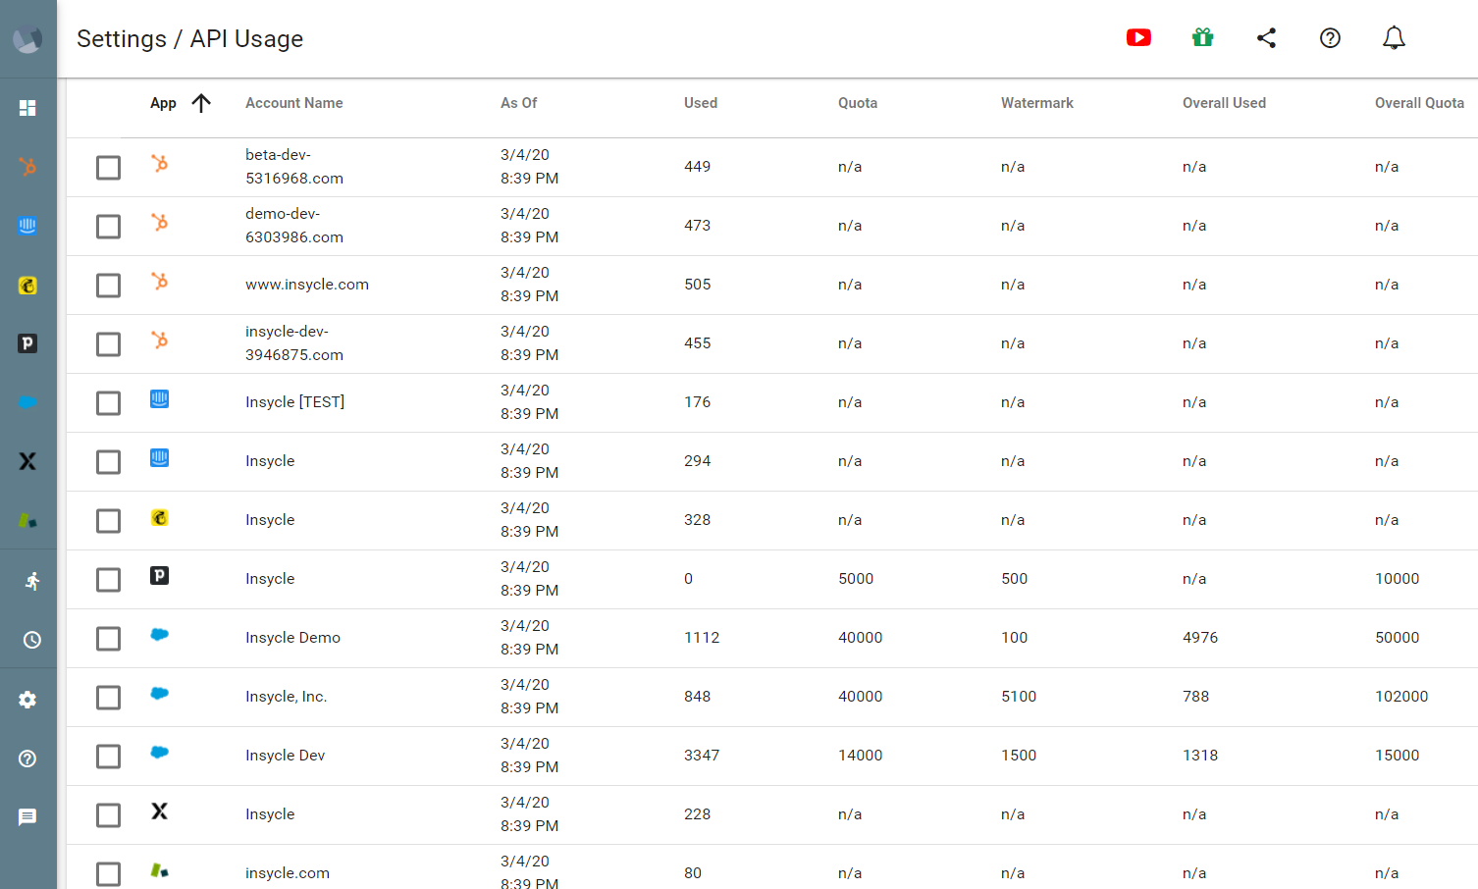Image resolution: width=1478 pixels, height=889 pixels.
Task: Check the beta-dev-5316968.com row checkbox
Action: pos(108,167)
